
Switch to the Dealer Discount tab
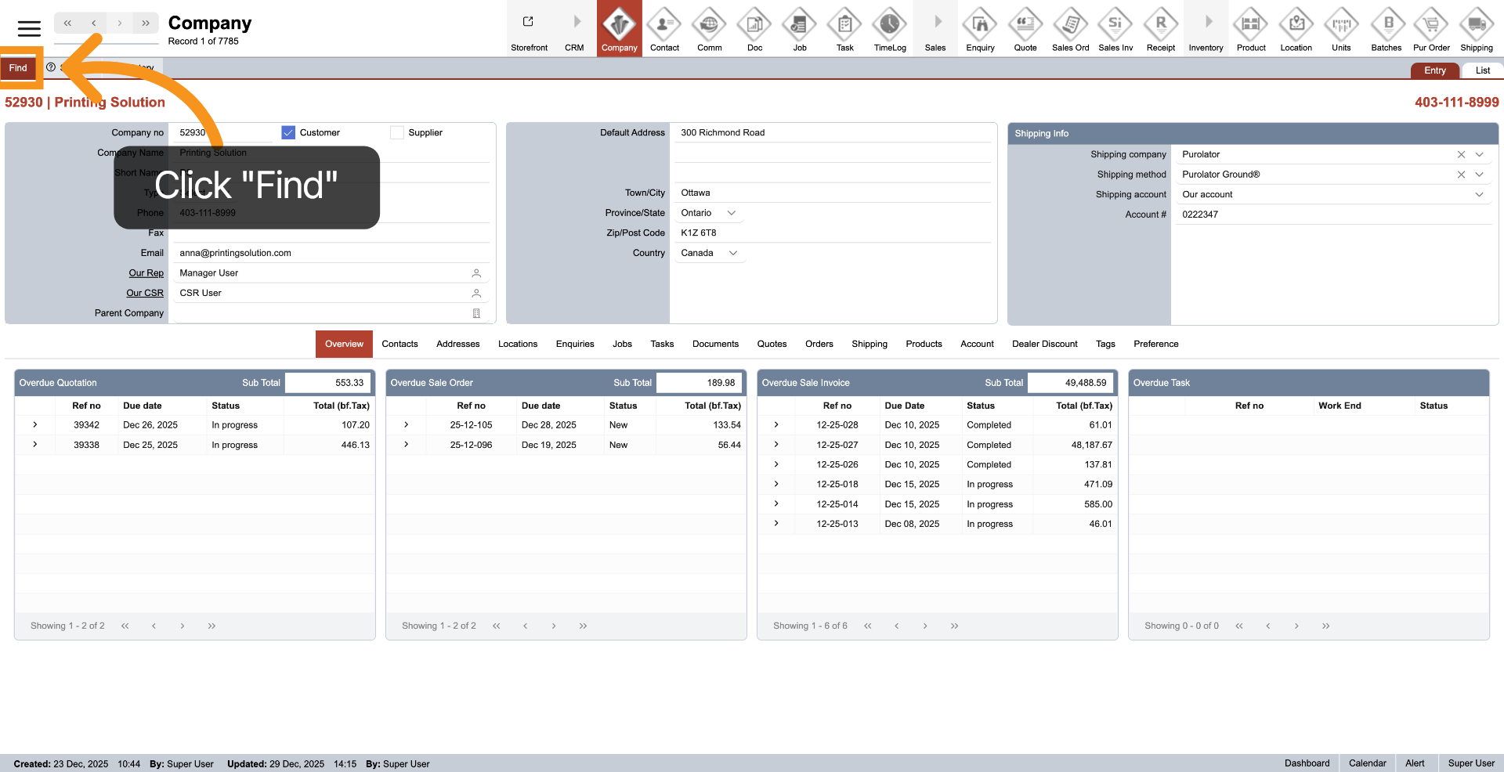pyautogui.click(x=1044, y=344)
